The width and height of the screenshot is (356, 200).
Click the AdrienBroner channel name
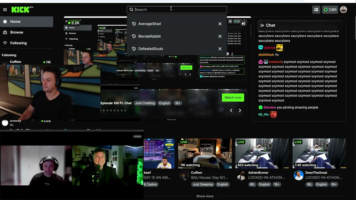point(258,173)
